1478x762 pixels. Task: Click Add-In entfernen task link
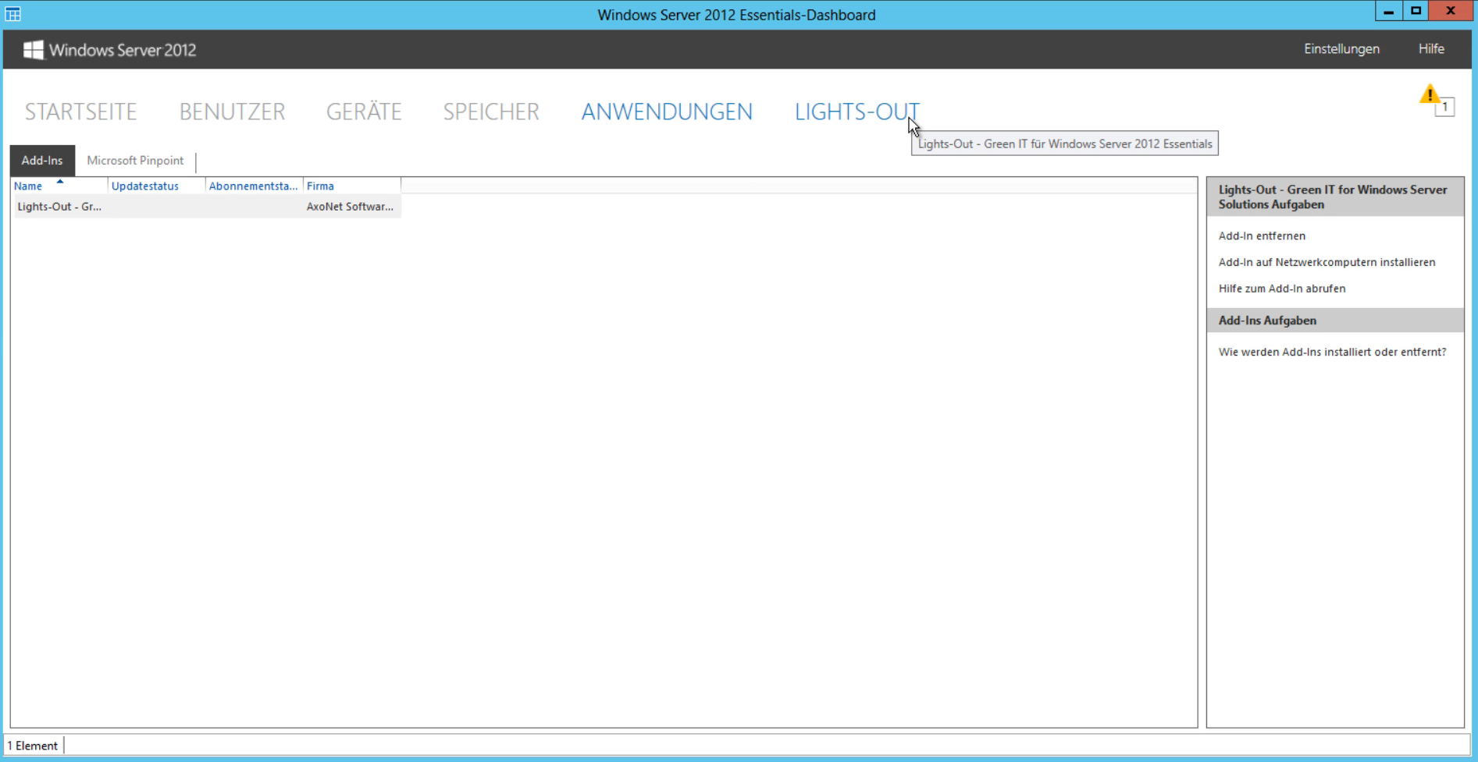pos(1262,236)
